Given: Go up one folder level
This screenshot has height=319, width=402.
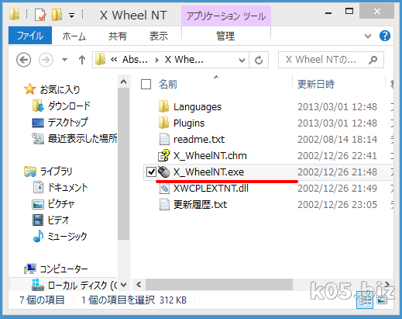Looking at the screenshot, I should [x=82, y=60].
